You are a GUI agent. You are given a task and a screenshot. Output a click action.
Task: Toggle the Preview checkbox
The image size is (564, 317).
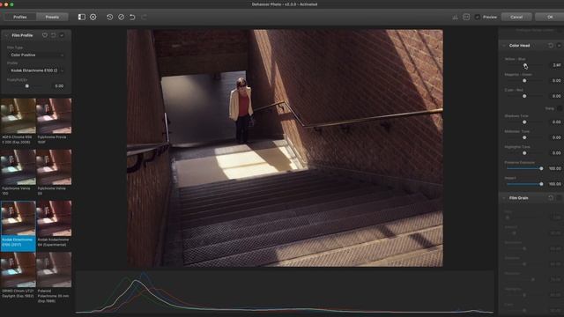click(x=478, y=17)
